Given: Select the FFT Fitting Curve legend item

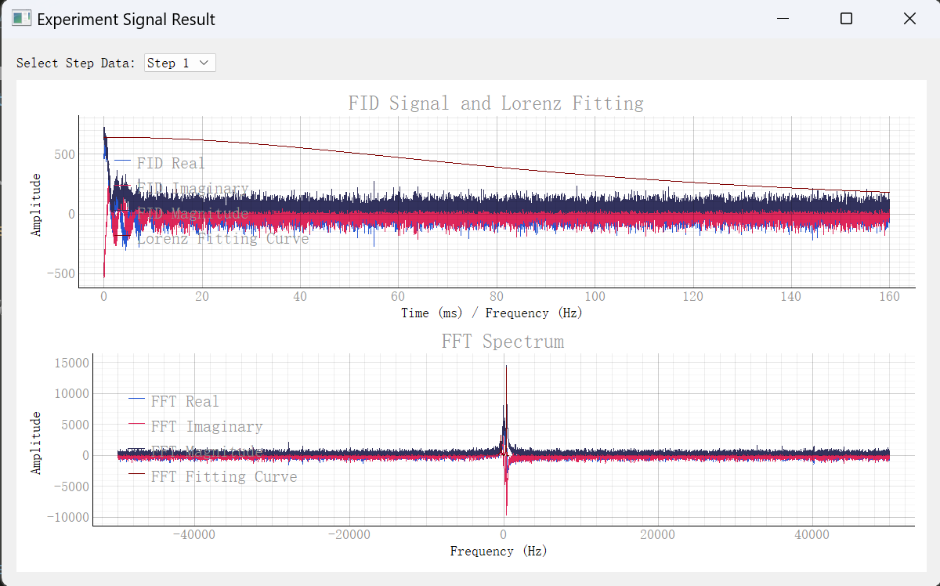Looking at the screenshot, I should (x=223, y=476).
